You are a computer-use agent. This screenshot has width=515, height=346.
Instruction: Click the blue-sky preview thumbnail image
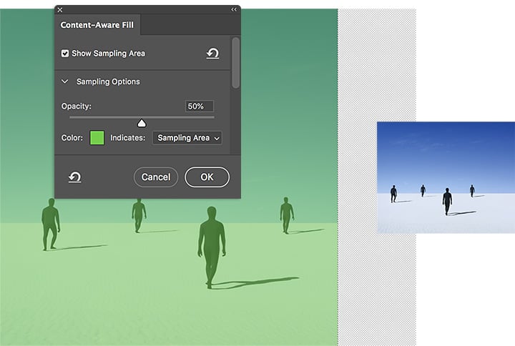446,177
